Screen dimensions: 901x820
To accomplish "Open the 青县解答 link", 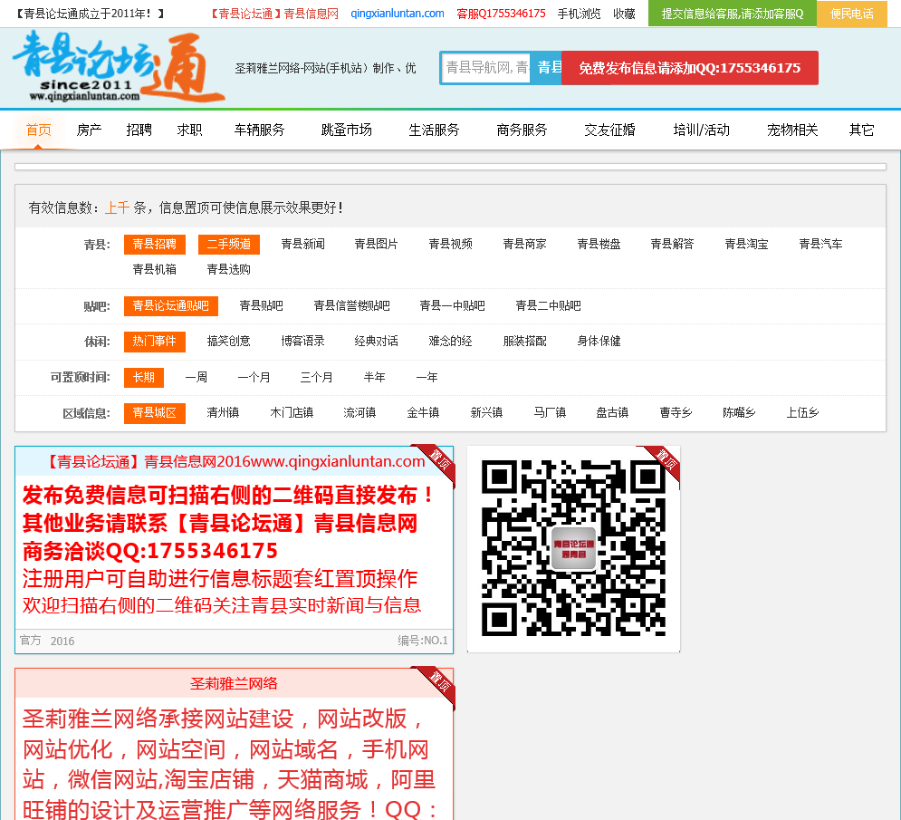I will tap(672, 245).
